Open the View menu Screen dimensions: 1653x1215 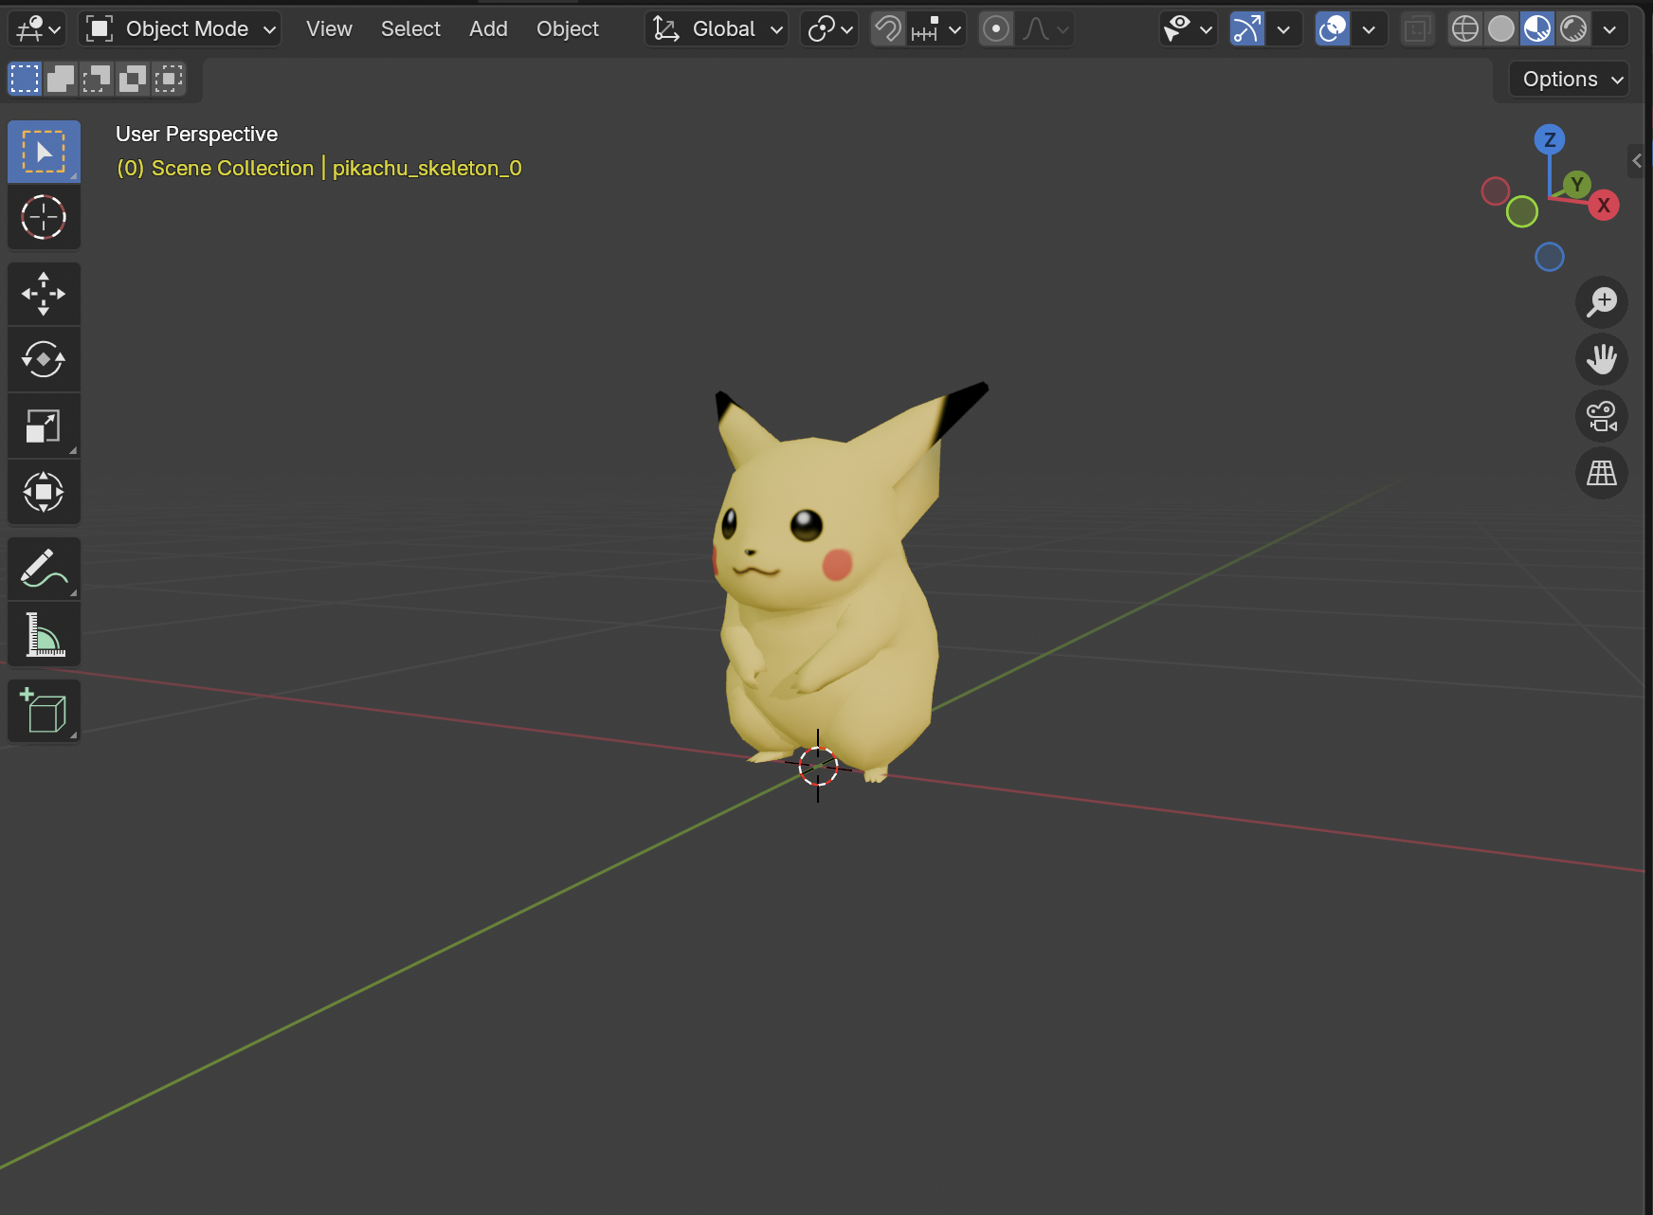pyautogui.click(x=329, y=29)
